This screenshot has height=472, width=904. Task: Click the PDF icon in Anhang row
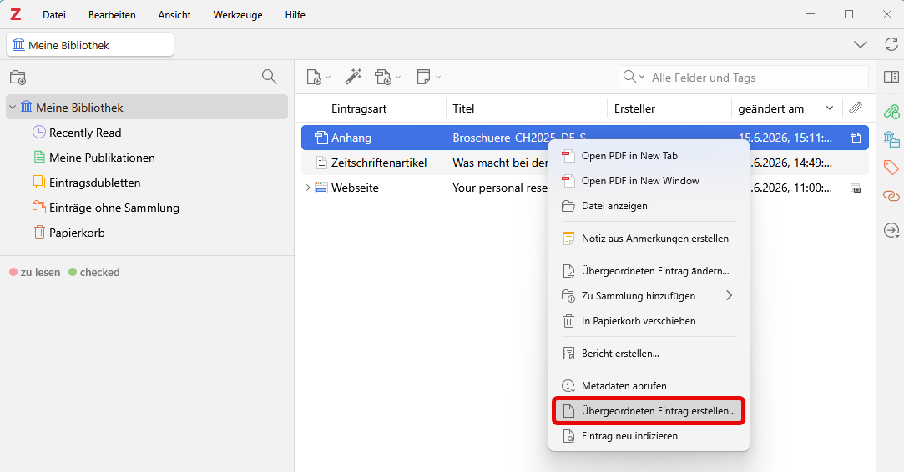click(856, 138)
